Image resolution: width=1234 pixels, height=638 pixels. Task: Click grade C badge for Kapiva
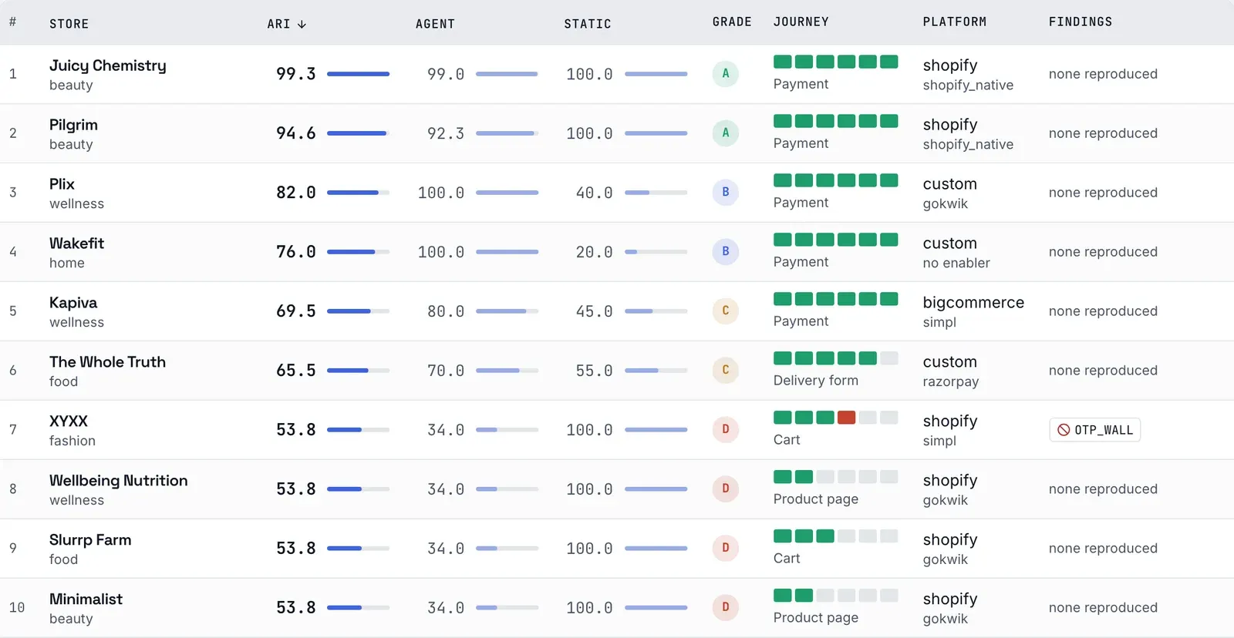pos(725,311)
